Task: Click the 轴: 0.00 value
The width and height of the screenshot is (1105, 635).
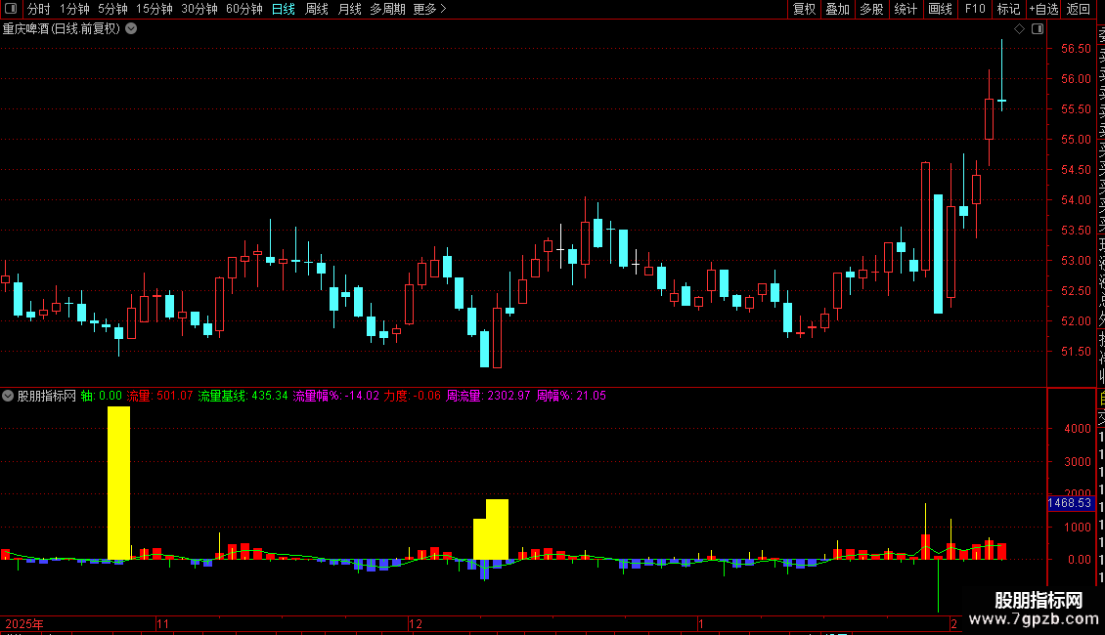Action: click(x=101, y=396)
